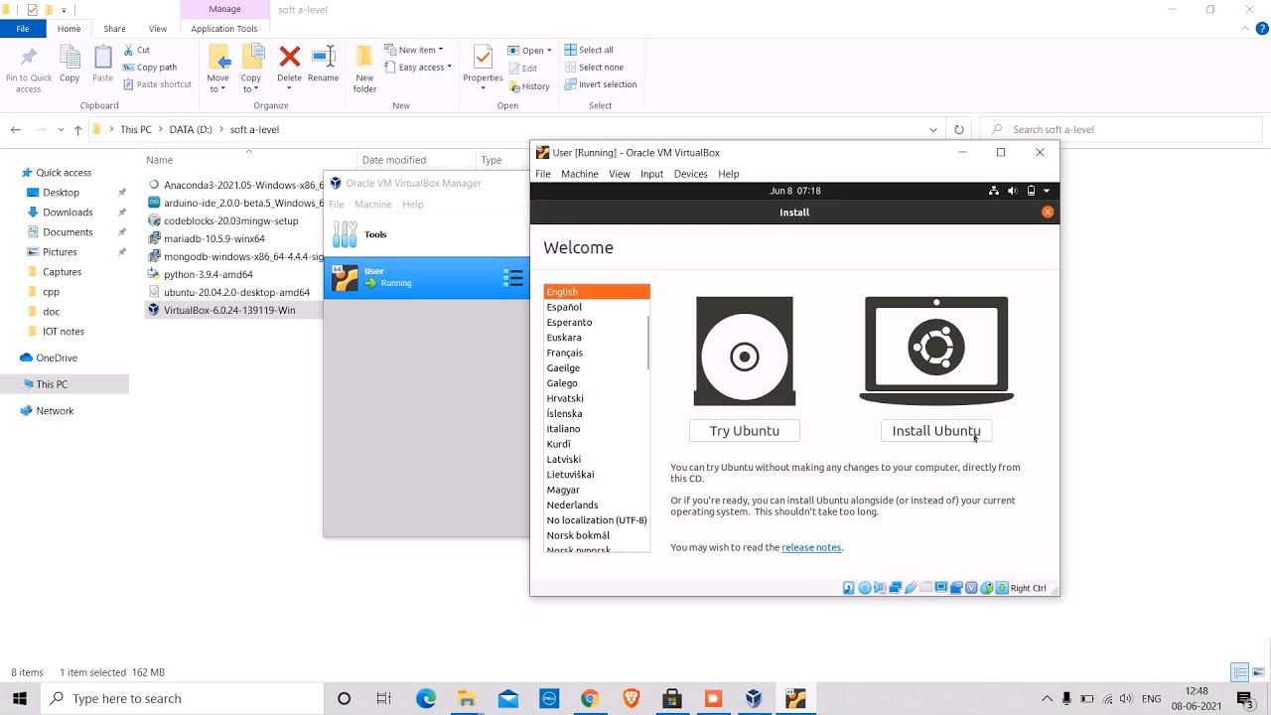The image size is (1271, 715).
Task: Click Invert selection in ribbon
Action: coord(601,84)
